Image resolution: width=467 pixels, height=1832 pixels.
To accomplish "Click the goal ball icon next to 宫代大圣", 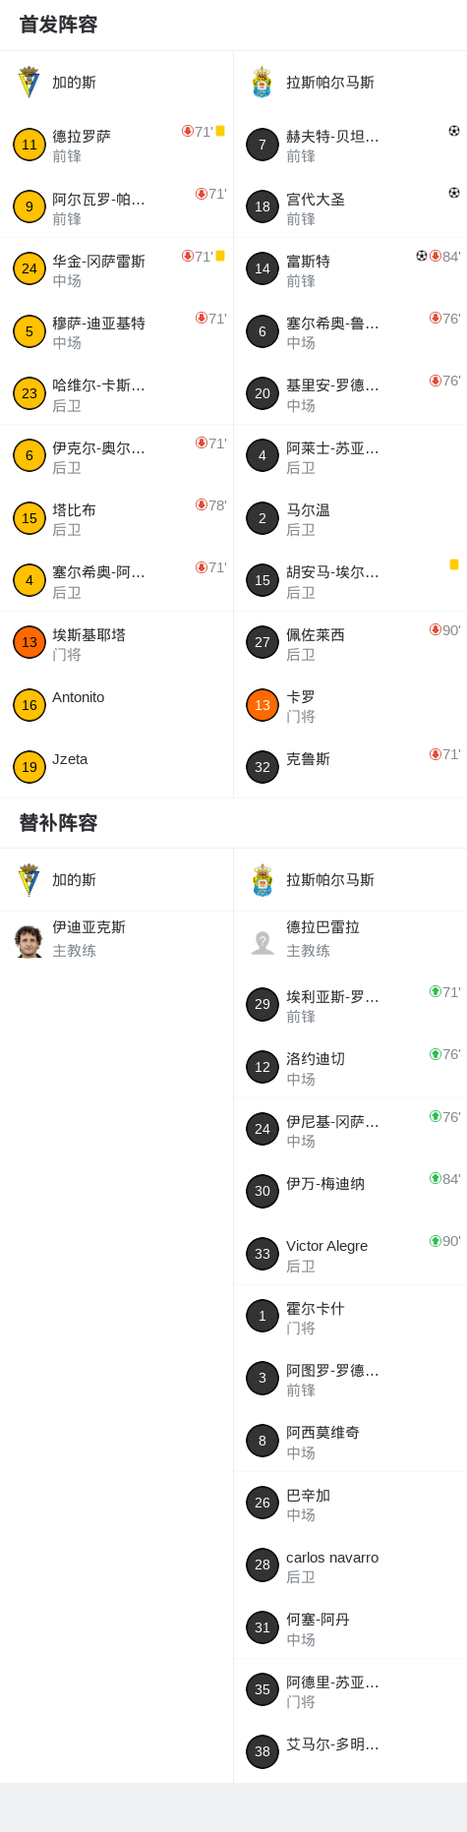I will tap(454, 193).
